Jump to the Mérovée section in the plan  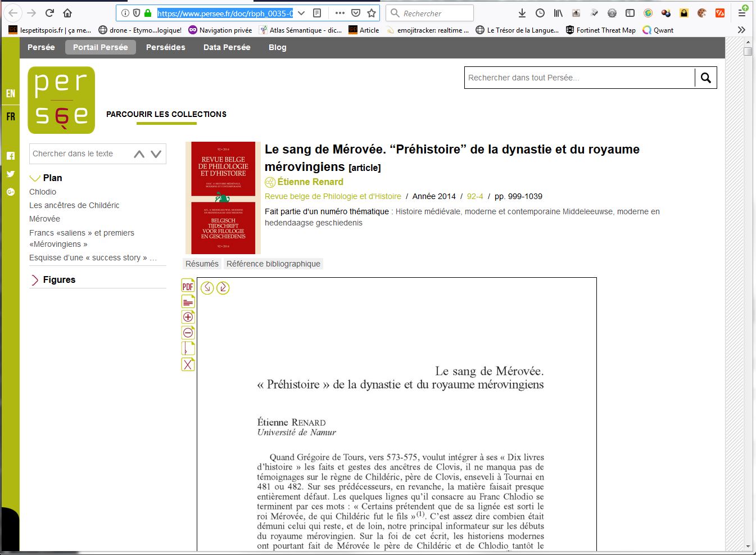click(44, 219)
